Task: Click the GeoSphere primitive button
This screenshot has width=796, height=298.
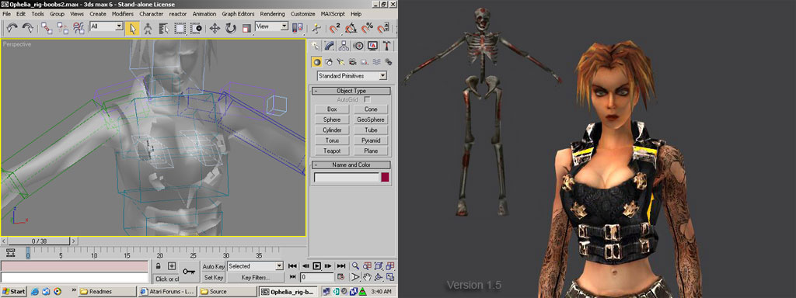Action: tap(371, 120)
